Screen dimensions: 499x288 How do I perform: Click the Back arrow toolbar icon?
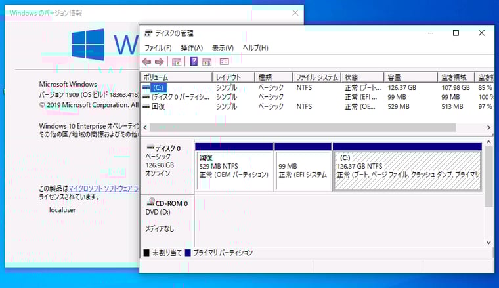click(146, 62)
